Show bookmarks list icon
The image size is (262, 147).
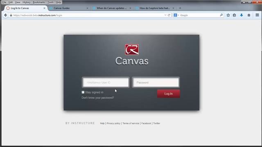point(235,15)
